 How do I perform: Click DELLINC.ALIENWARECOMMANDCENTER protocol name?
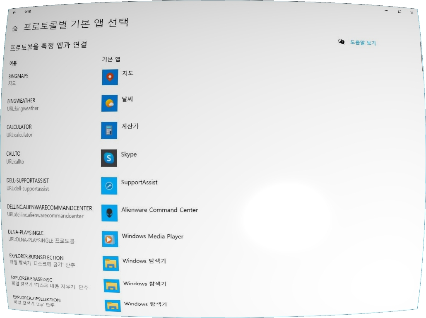click(50, 208)
